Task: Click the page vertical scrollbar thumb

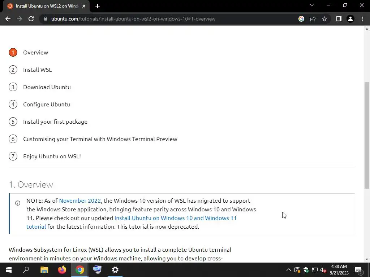Action: 367,135
